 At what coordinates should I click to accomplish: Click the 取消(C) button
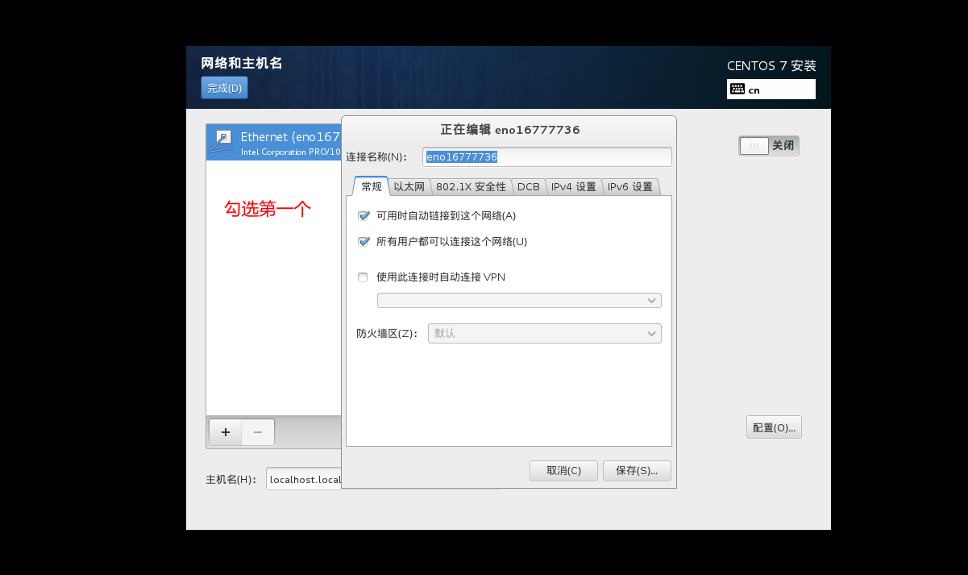point(563,470)
